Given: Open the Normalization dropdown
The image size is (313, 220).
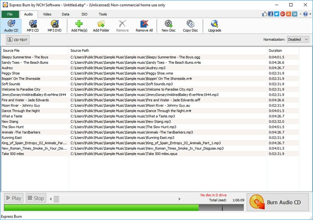Looking at the screenshot, I should click(298, 39).
